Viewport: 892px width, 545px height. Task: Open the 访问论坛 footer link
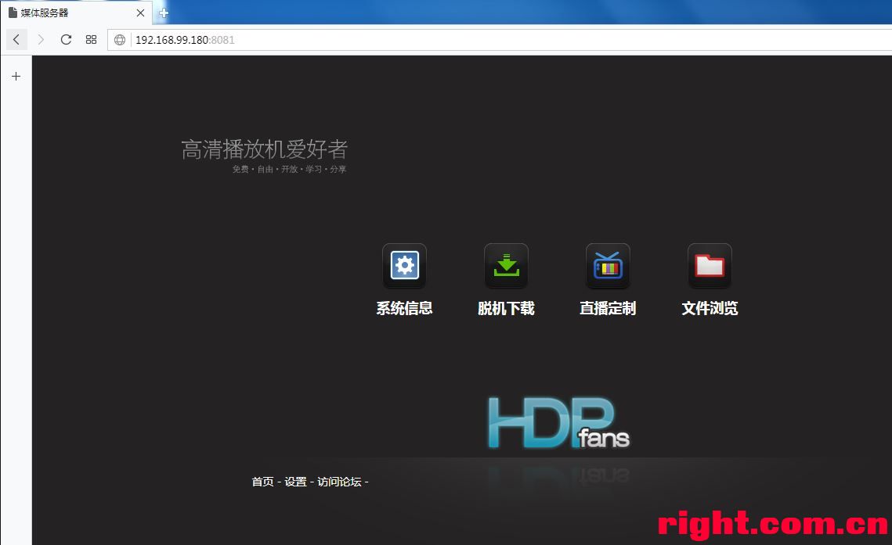point(340,482)
